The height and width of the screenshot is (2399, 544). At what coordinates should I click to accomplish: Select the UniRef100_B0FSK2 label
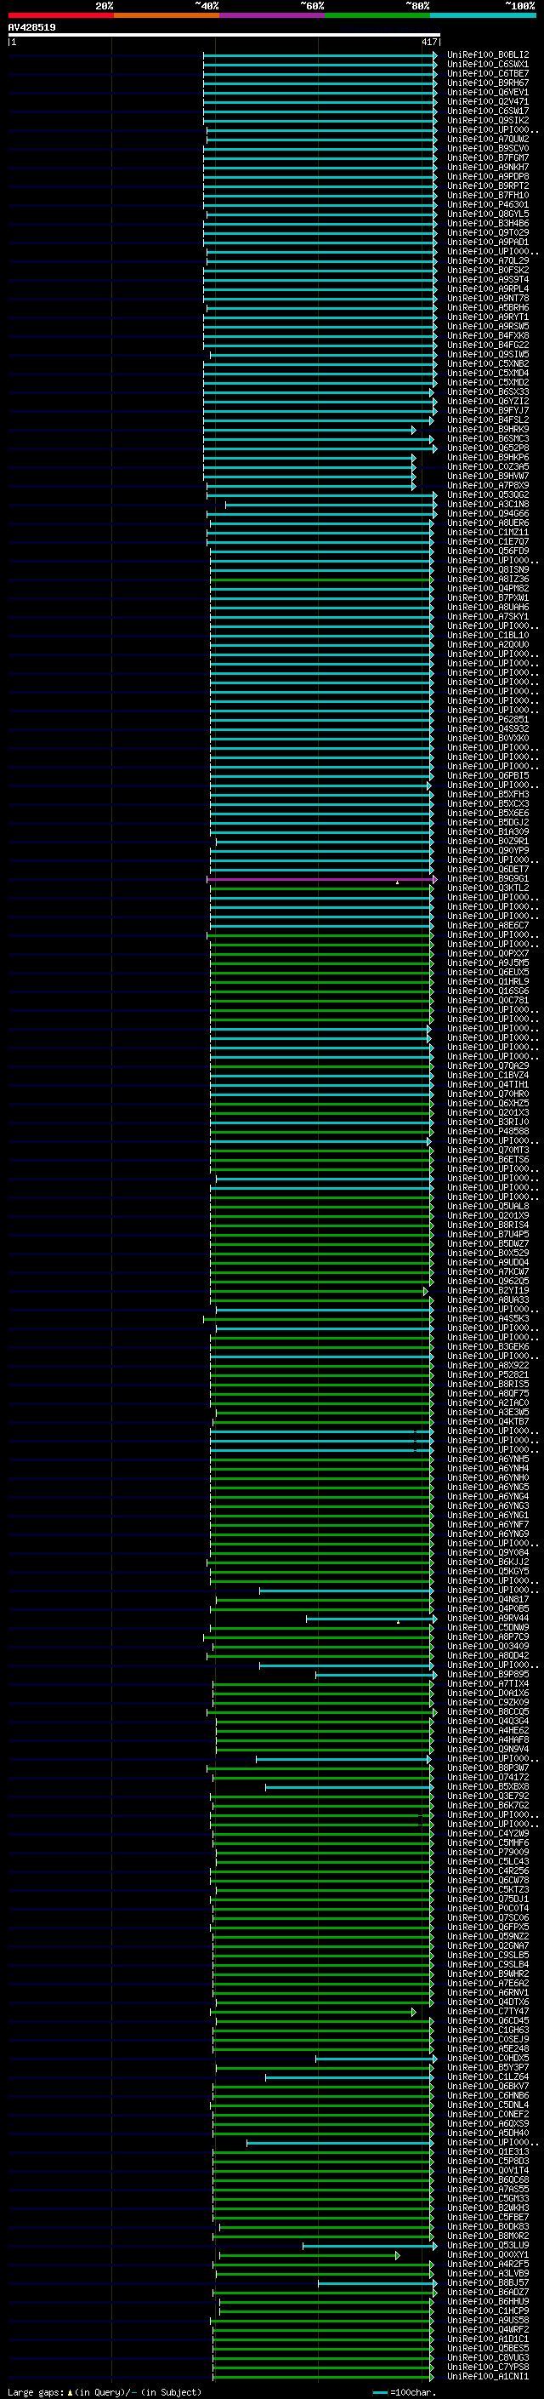pos(488,270)
